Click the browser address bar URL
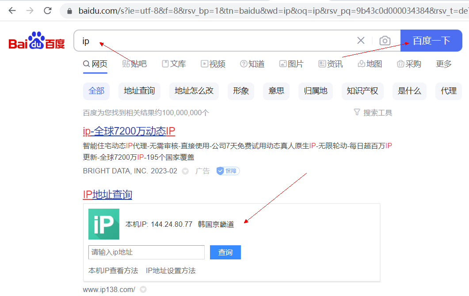This screenshot has height=296, width=469. click(x=272, y=11)
